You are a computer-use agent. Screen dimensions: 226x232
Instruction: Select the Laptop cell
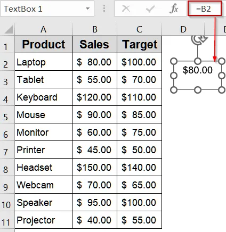pos(44,62)
